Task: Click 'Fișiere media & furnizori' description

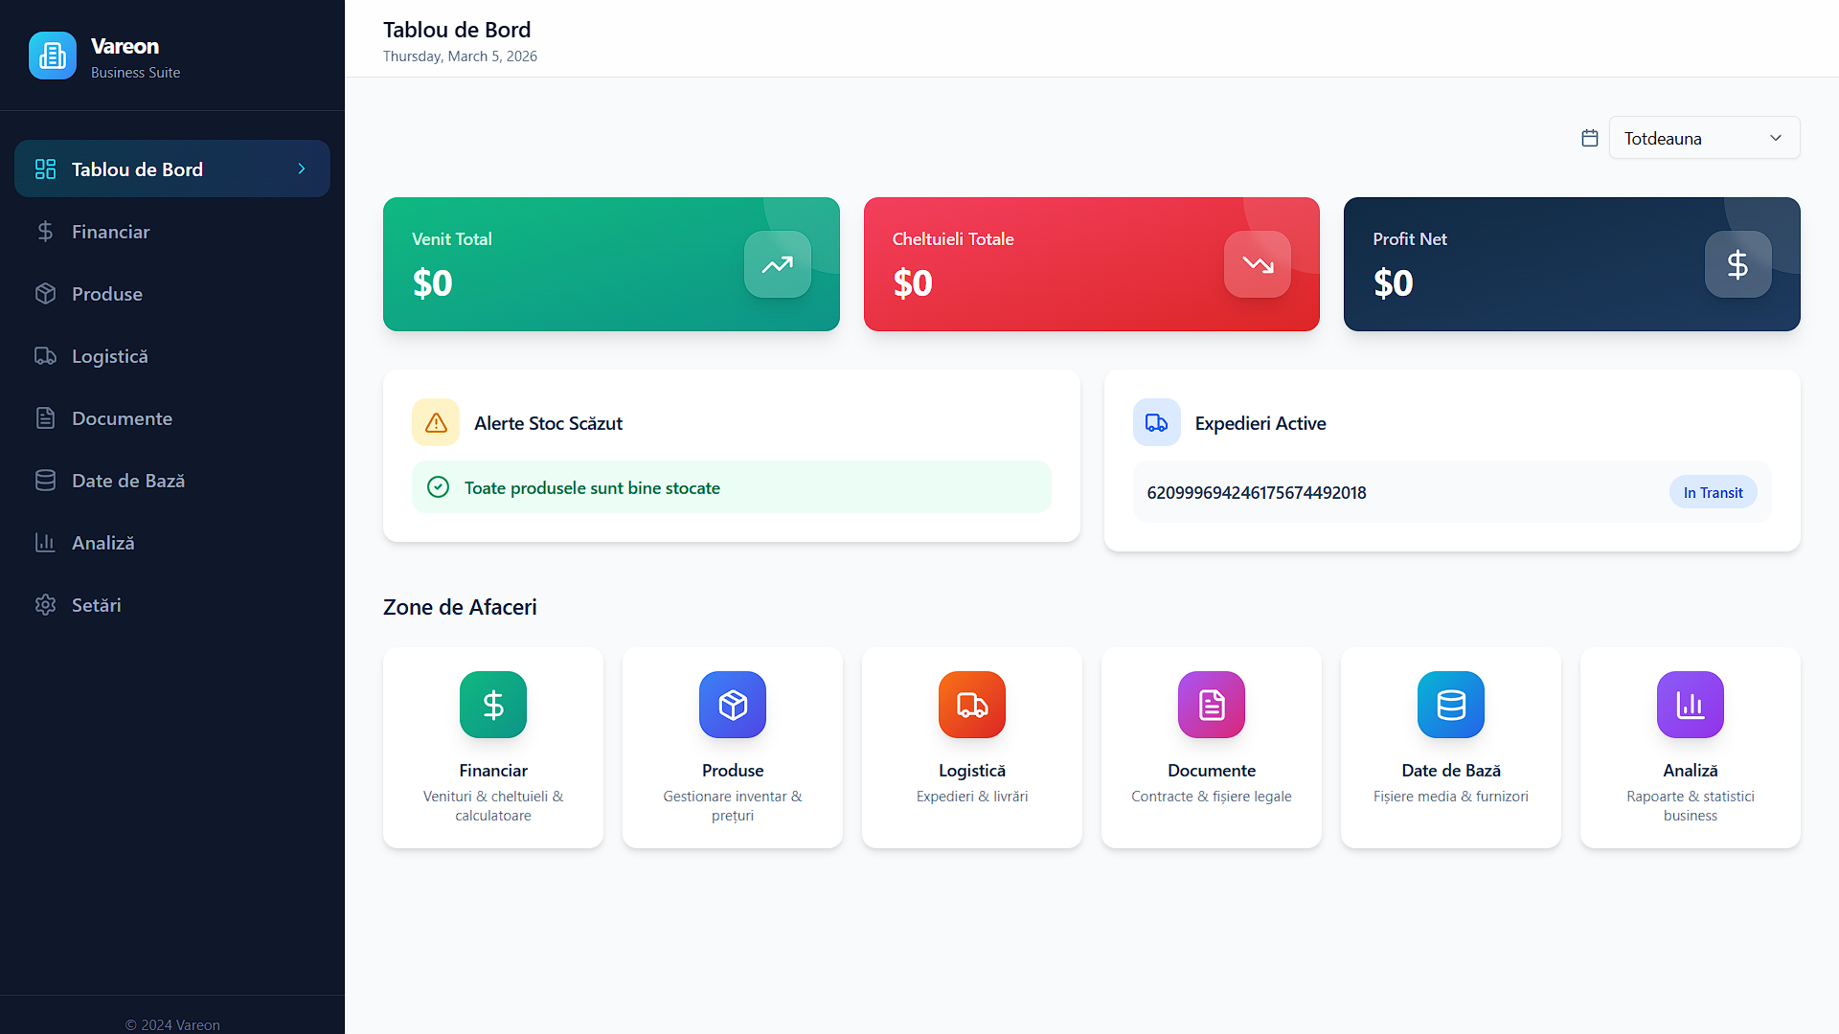Action: pyautogui.click(x=1451, y=797)
